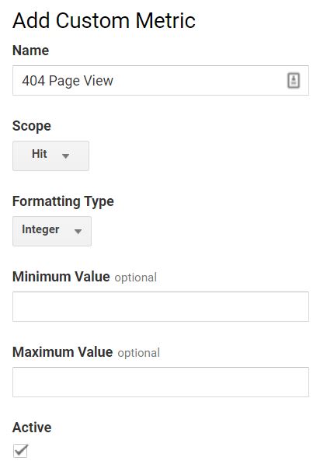
Task: Click inside the Minimum Value field
Action: coord(161,307)
